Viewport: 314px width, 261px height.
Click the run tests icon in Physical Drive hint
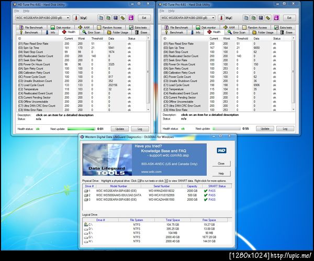(x=139, y=181)
